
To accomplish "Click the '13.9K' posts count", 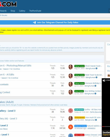I will tap(62, 68).
